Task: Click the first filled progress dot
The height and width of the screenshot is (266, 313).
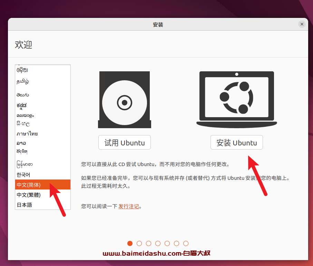Action: [x=130, y=243]
